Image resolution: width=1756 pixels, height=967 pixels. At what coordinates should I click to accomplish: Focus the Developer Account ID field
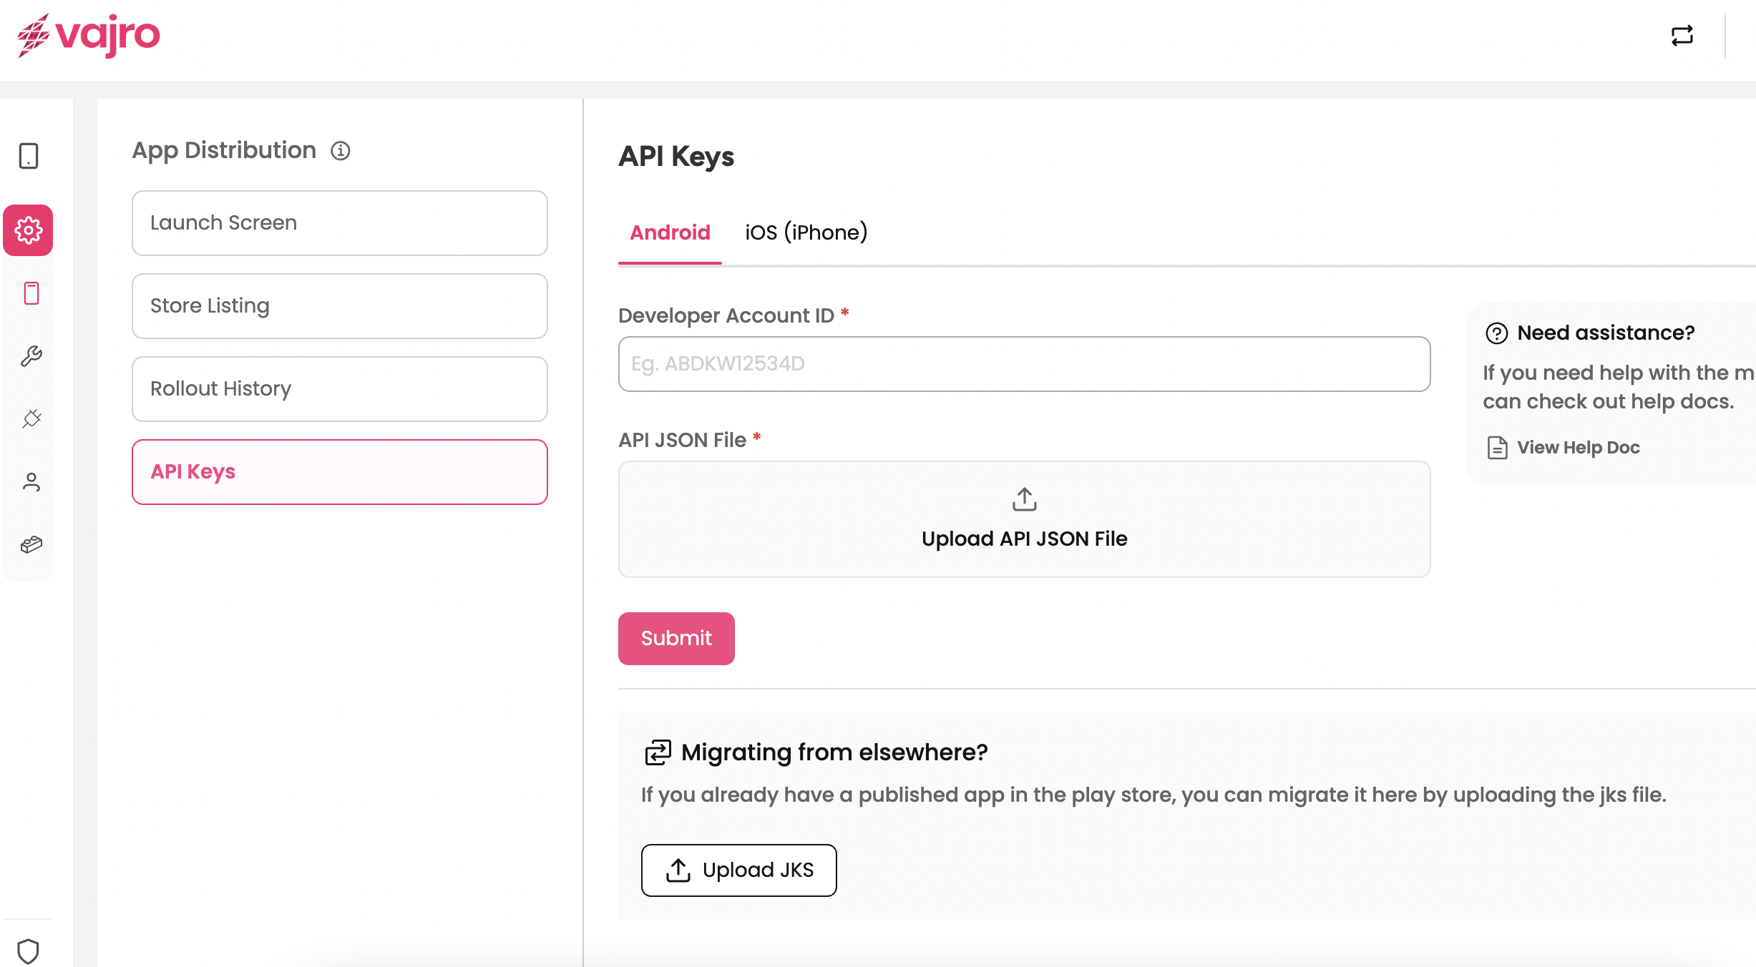[x=1023, y=364]
